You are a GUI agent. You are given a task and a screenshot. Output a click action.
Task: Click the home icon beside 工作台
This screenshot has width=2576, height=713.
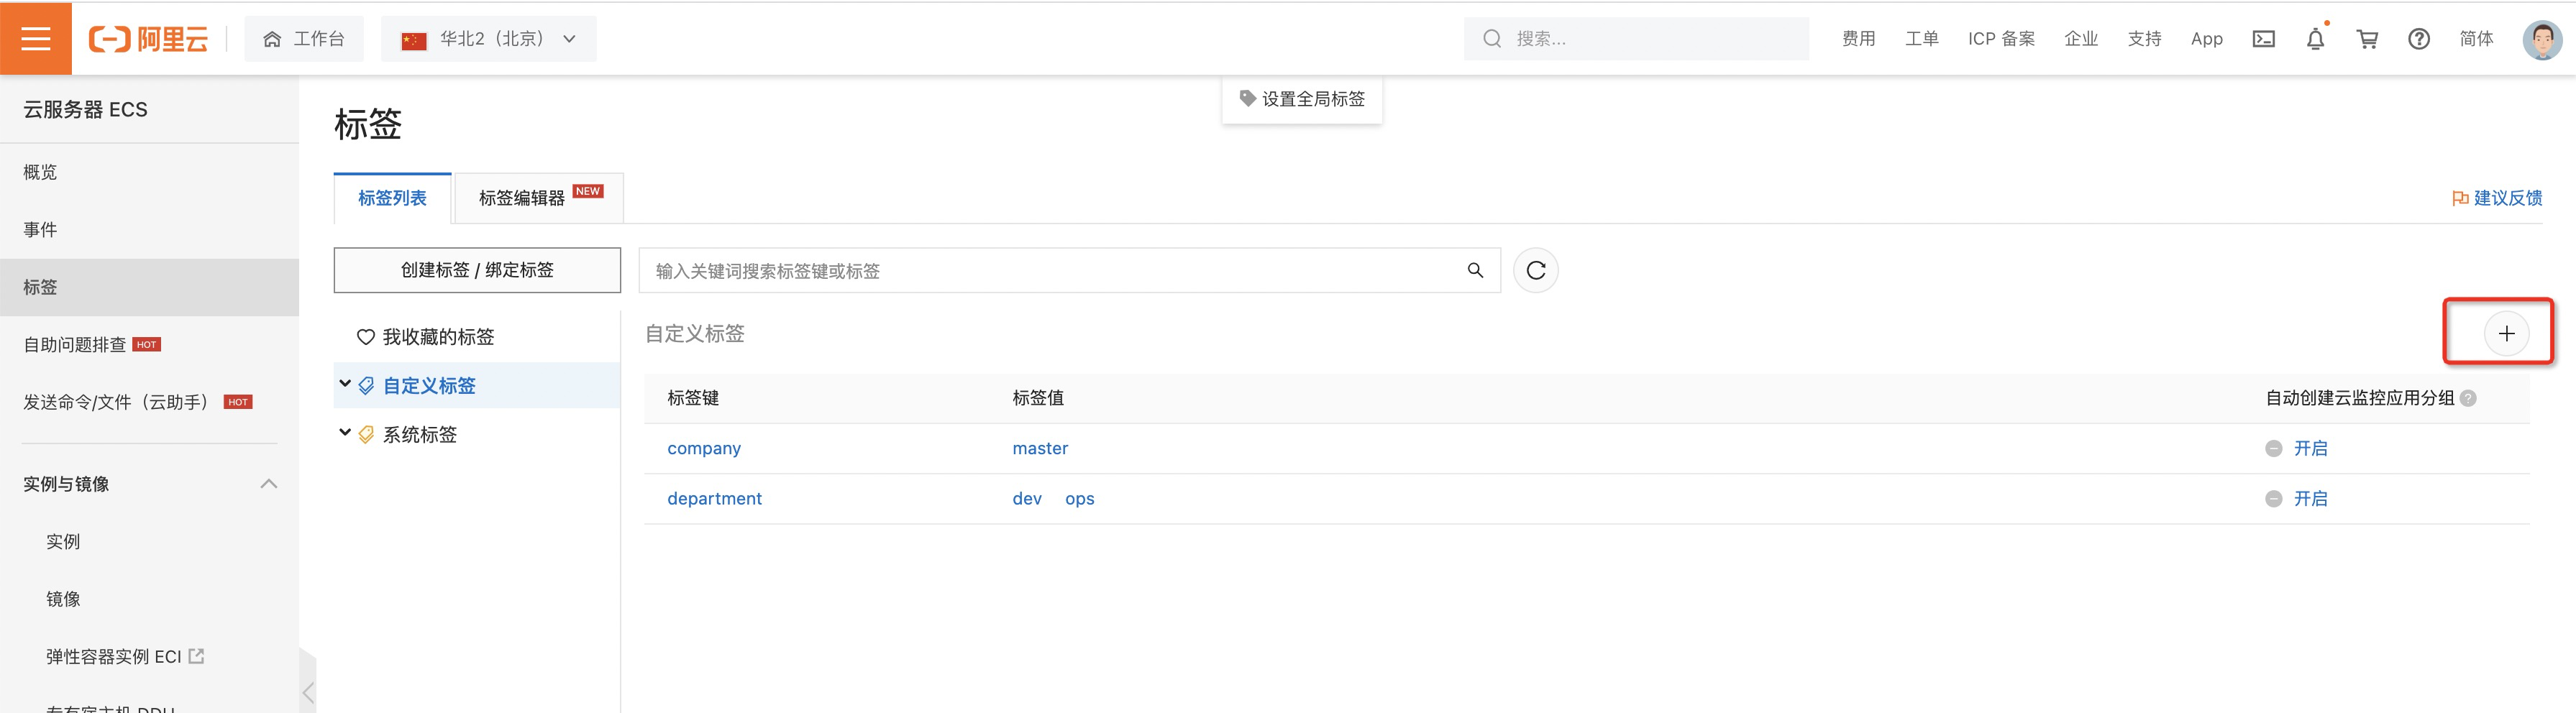click(x=272, y=39)
